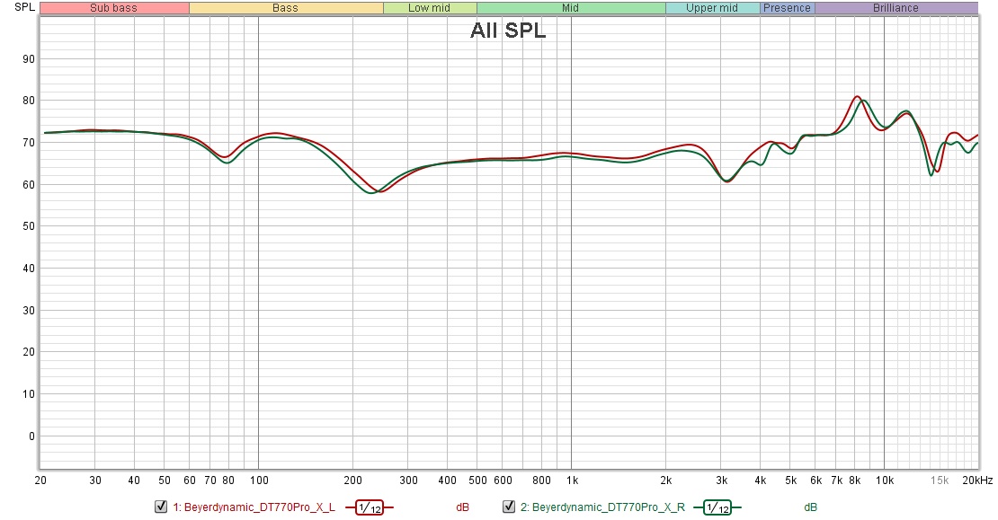The width and height of the screenshot is (998, 520).
Task: Click the green dB readout for right trace
Action: click(x=810, y=507)
